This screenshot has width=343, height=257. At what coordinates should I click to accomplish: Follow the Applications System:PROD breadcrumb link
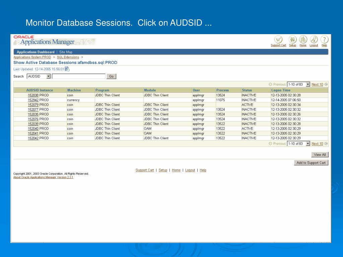coord(32,57)
